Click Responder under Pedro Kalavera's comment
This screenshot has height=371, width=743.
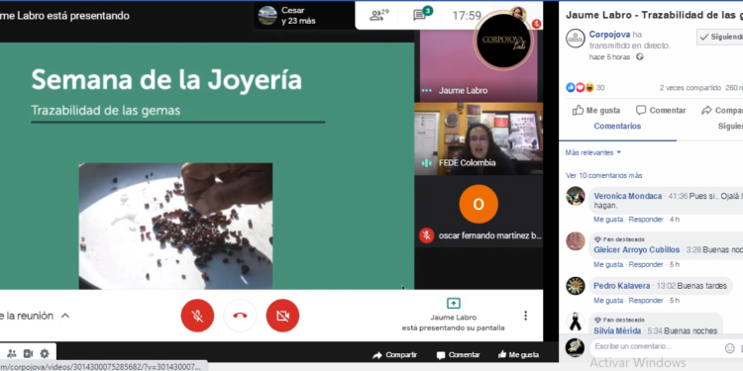coord(646,301)
